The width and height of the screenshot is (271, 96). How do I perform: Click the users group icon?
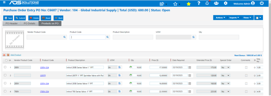[x=216, y=3]
